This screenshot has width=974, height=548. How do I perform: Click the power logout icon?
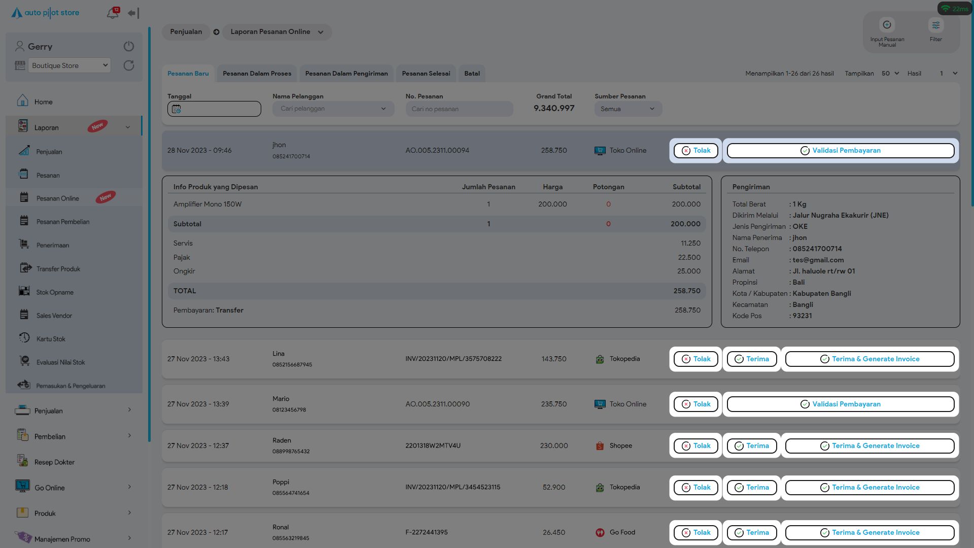pyautogui.click(x=129, y=46)
